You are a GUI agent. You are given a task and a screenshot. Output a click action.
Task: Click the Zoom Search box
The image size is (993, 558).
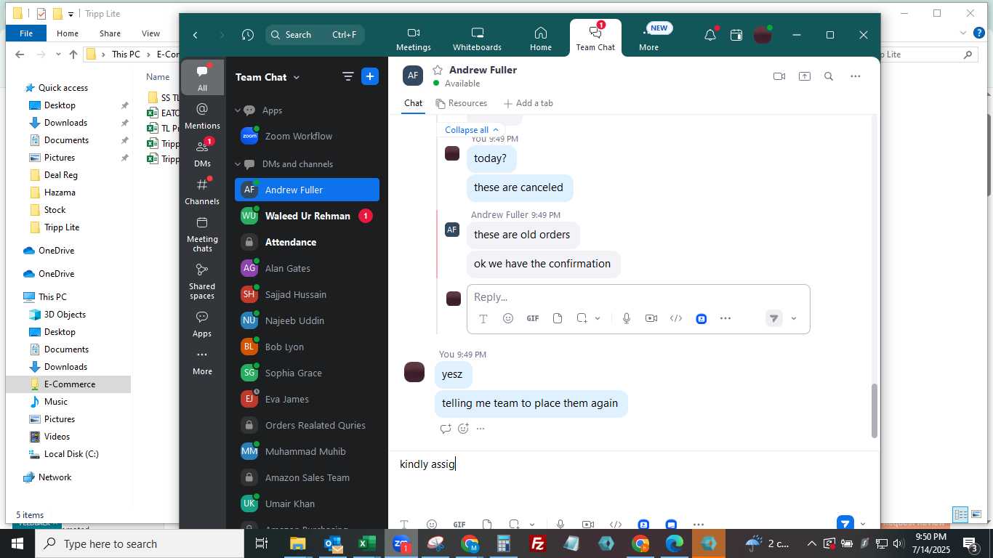tap(315, 35)
